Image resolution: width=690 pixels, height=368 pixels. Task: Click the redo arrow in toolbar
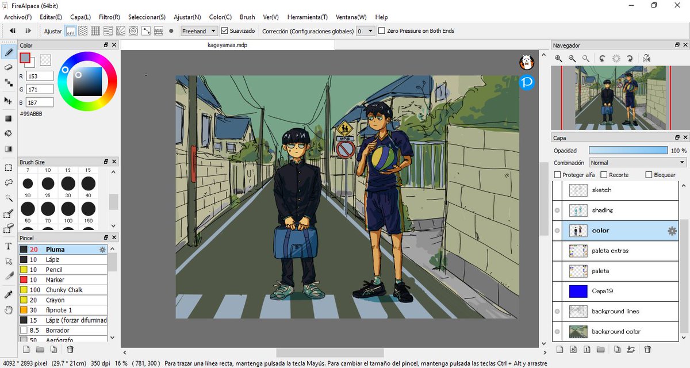point(28,31)
